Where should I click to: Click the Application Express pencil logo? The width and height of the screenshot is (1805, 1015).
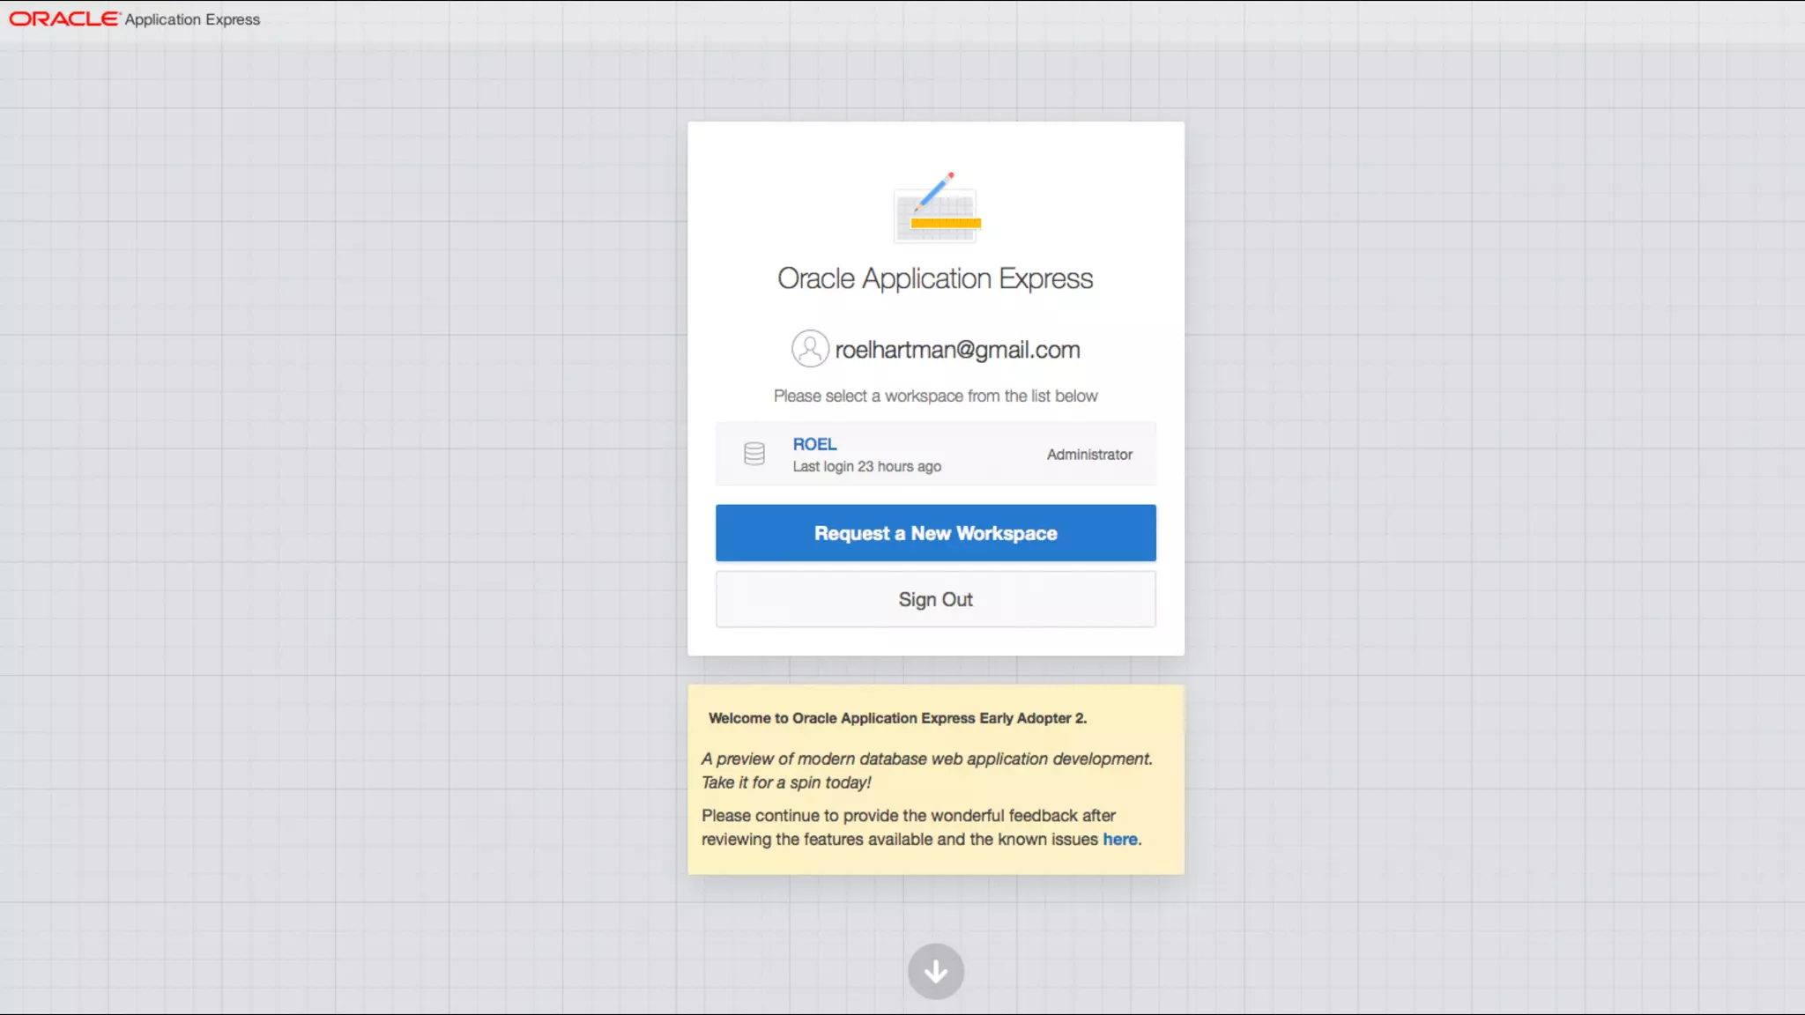coord(936,210)
